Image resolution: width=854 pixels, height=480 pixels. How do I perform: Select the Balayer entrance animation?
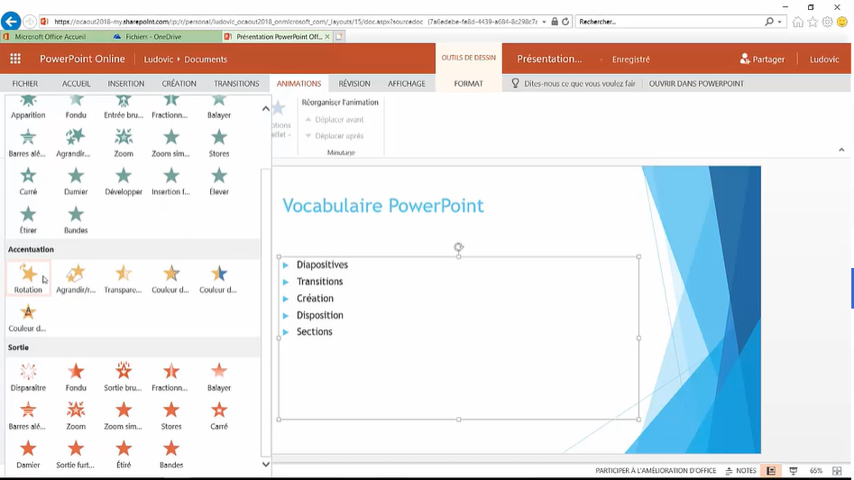tap(219, 106)
